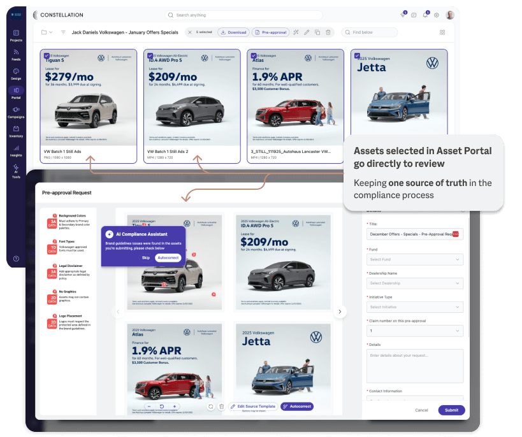Screen dimensions: 522x437
Task: Click Edit Source Template button
Action: 253,406
